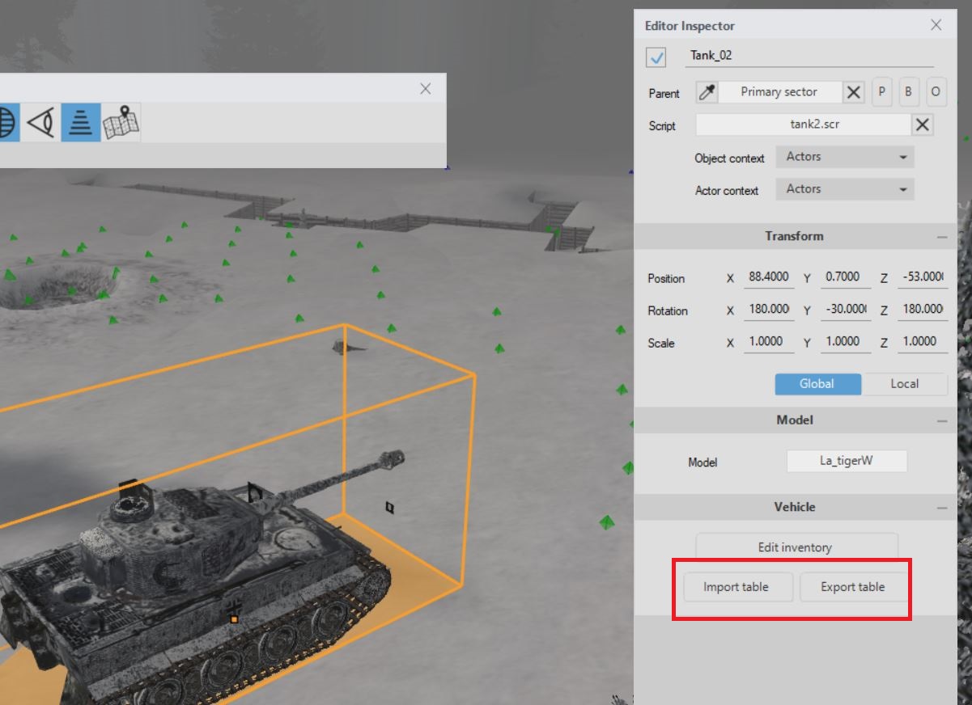Toggle the stacked layers toolbar icon
This screenshot has height=705, width=972.
80,124
